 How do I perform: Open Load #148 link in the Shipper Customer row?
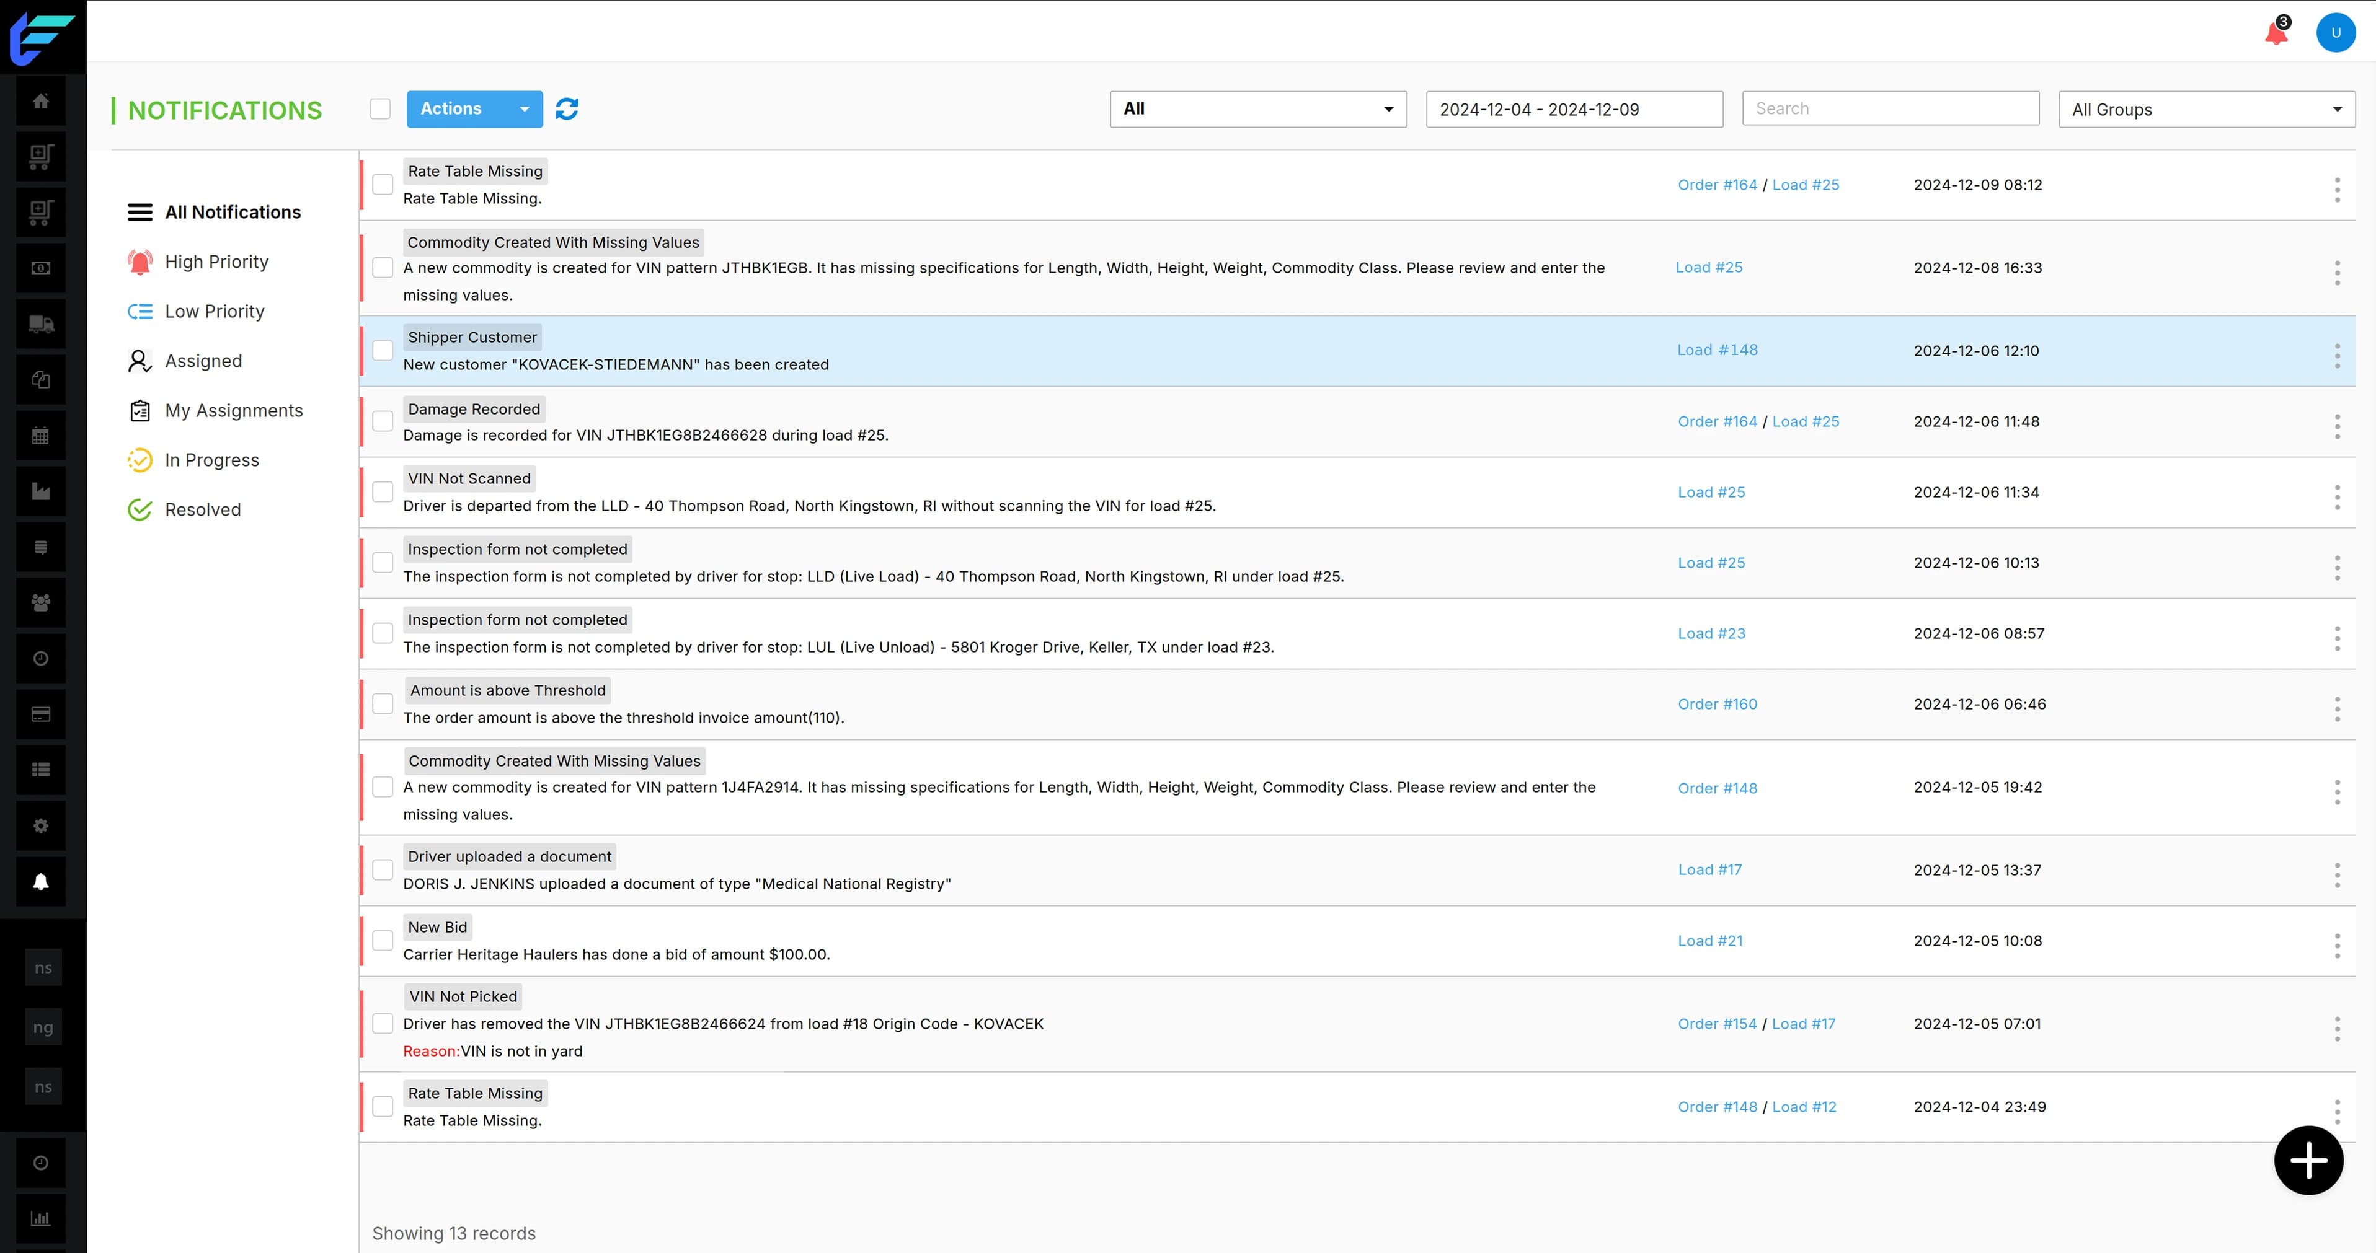point(1716,350)
